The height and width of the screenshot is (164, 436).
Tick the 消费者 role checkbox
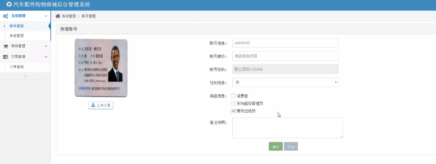[233, 96]
